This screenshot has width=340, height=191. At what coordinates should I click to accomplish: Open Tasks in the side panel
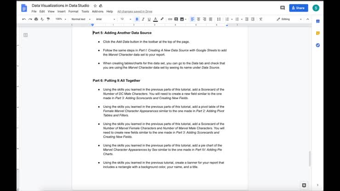coord(317,45)
